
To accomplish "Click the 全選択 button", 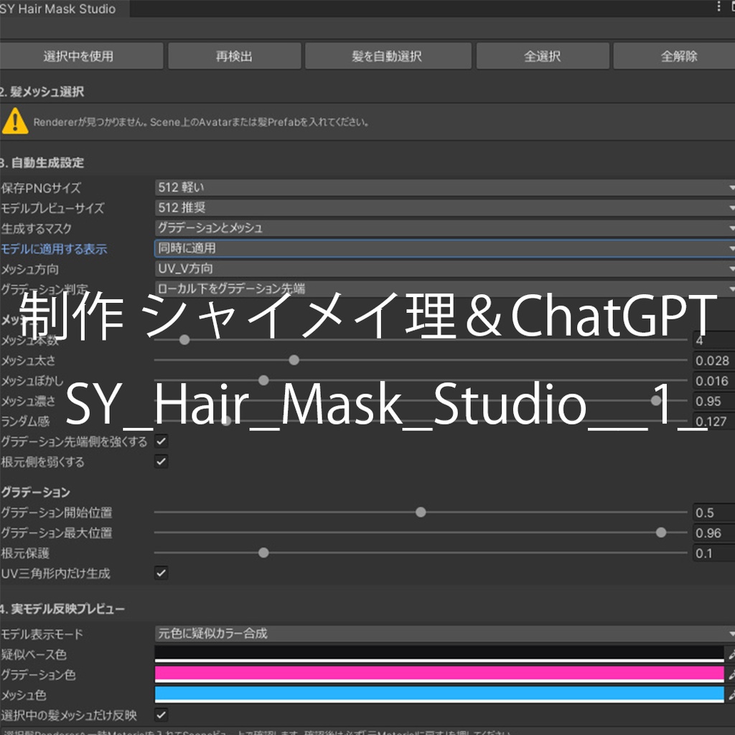I will coord(543,56).
